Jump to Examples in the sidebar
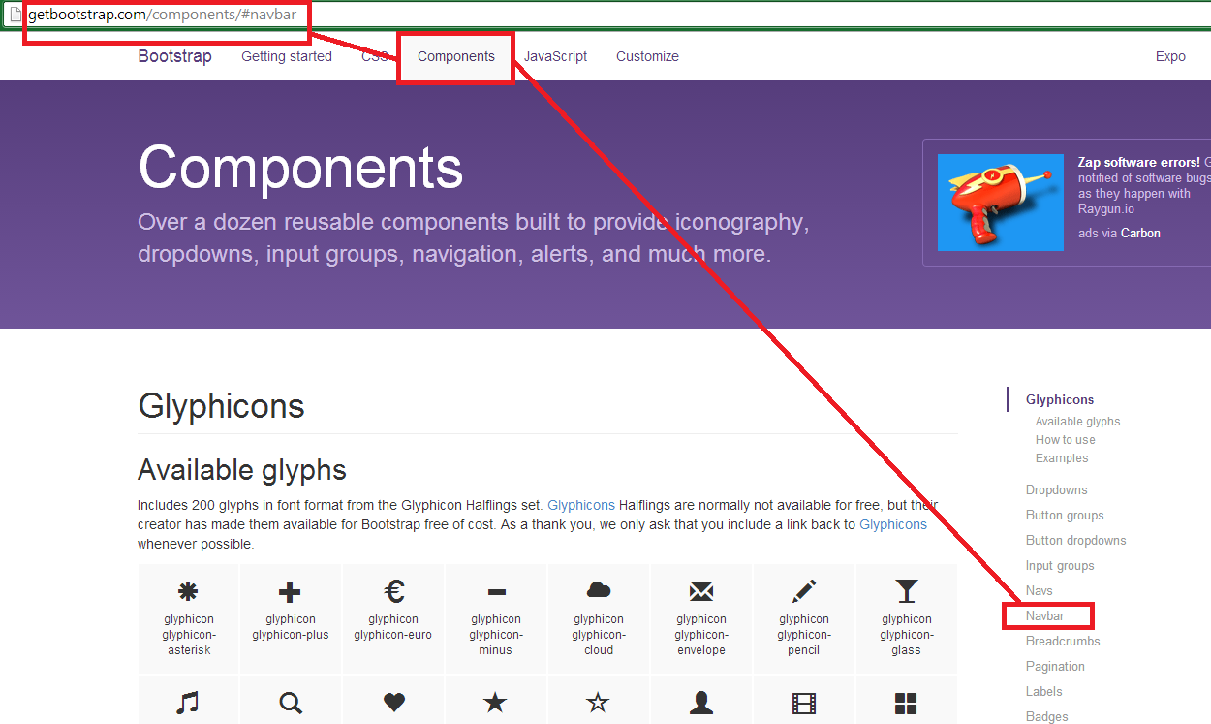 [x=1062, y=458]
